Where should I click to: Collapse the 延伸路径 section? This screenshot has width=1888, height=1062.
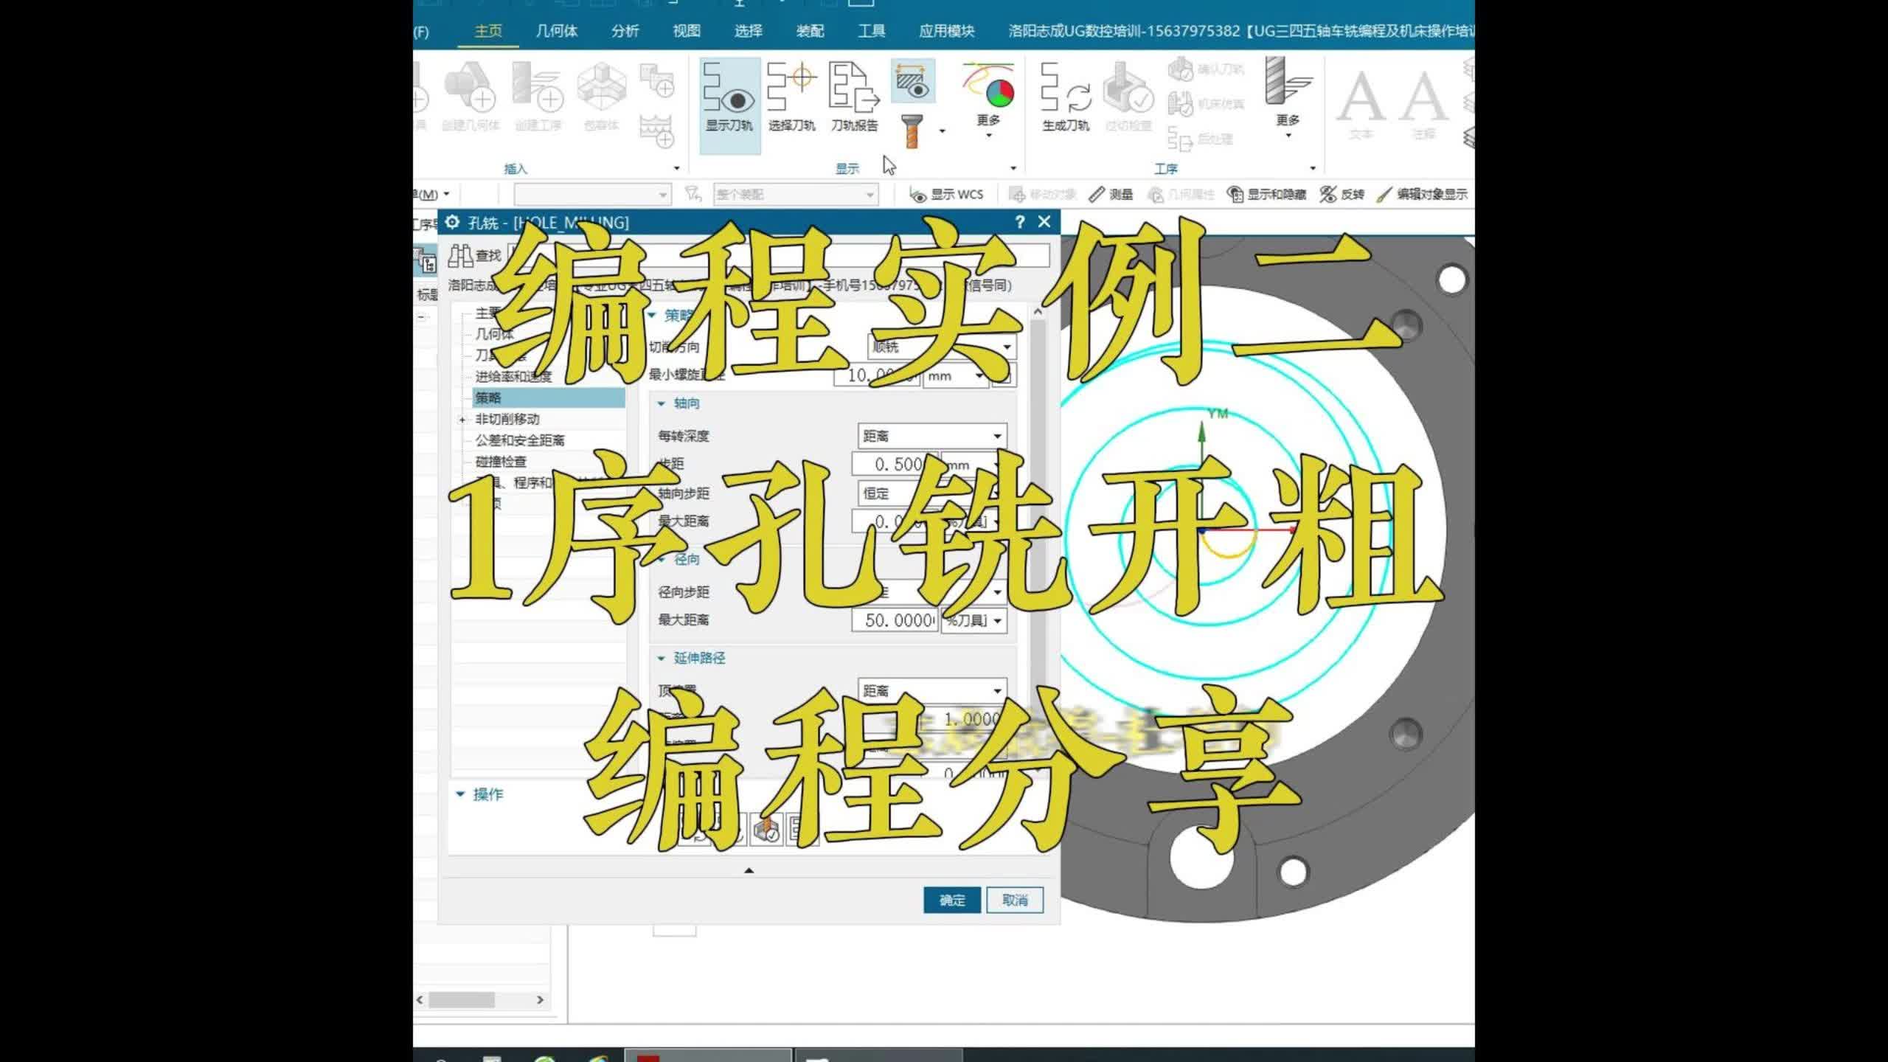point(662,658)
